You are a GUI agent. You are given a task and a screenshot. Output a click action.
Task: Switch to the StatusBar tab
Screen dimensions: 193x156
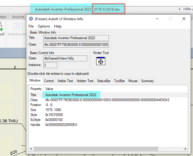tap(104, 81)
